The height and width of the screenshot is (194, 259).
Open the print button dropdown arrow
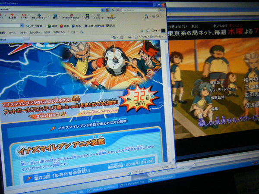[x=133, y=37]
